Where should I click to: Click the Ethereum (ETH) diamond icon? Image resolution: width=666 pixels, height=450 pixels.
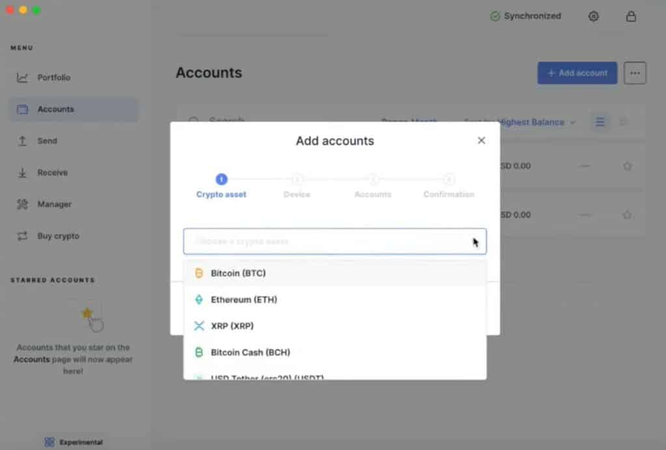(x=199, y=299)
